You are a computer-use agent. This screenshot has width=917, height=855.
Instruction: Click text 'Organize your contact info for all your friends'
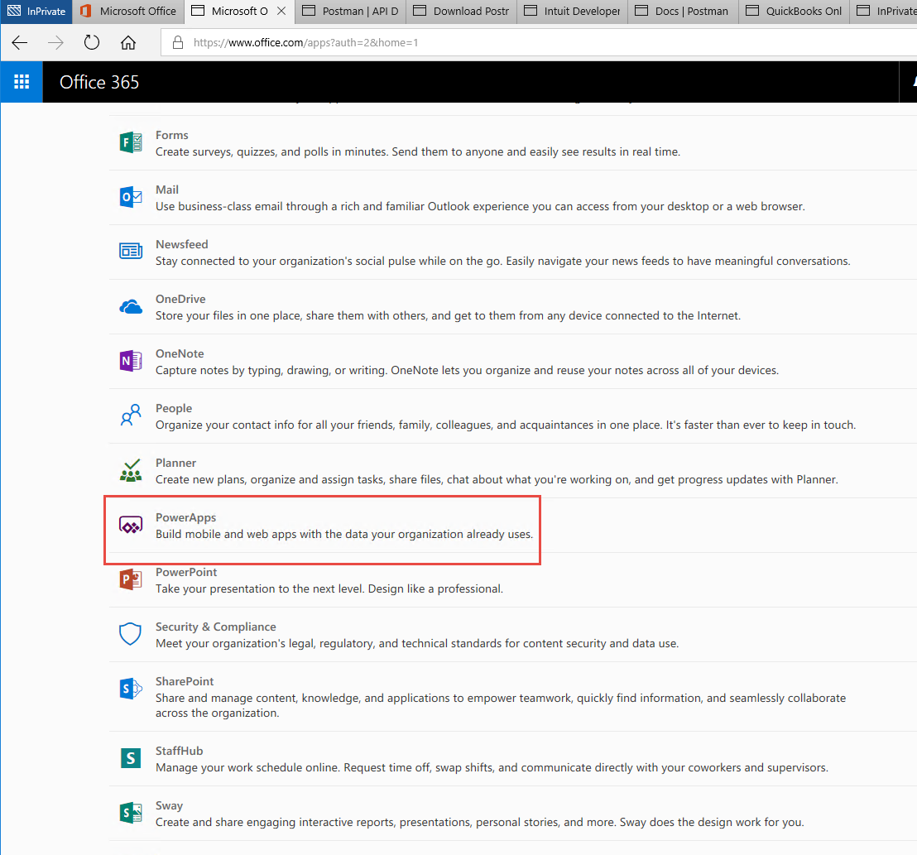tap(275, 425)
